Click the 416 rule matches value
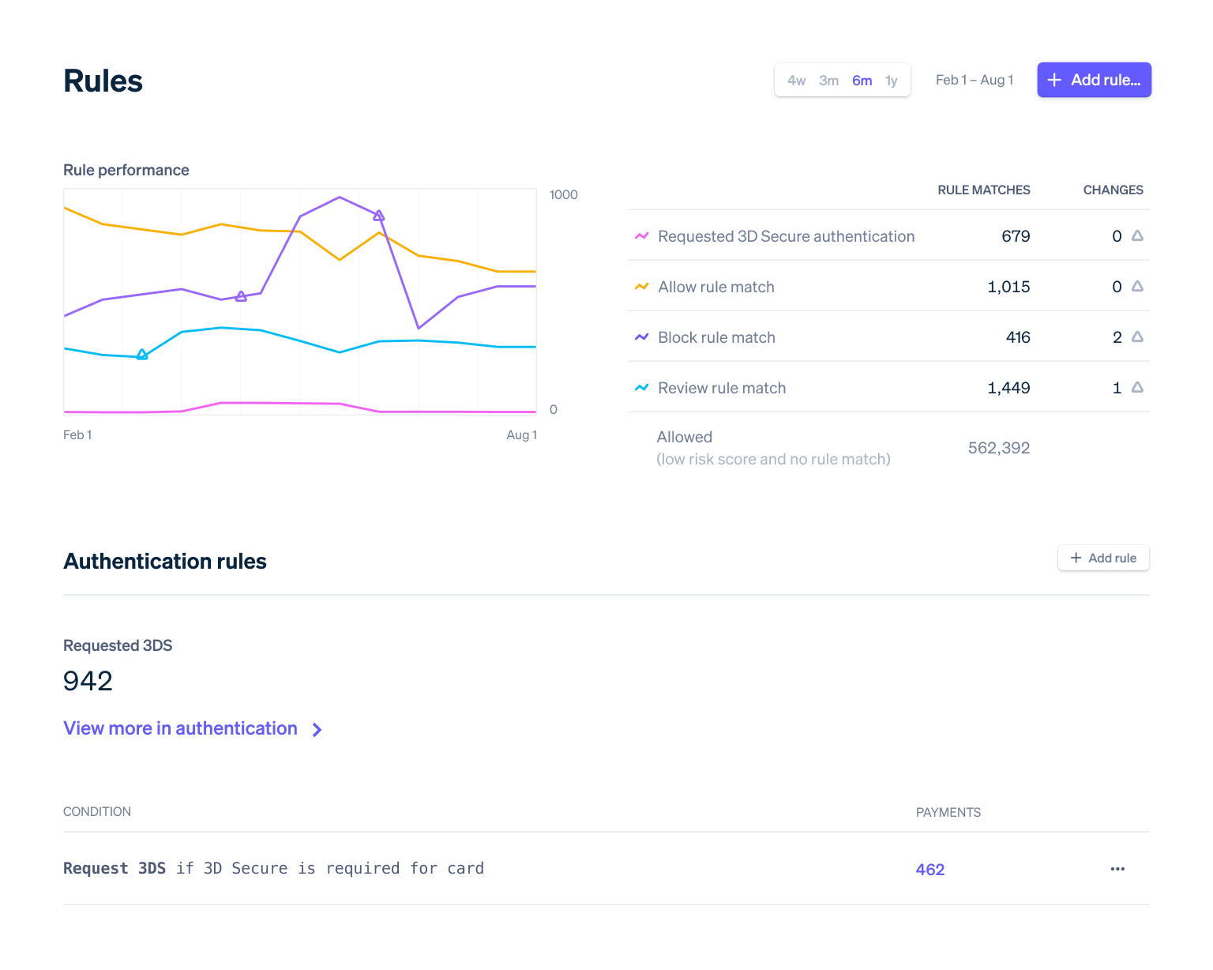1213x970 pixels. [x=1018, y=337]
